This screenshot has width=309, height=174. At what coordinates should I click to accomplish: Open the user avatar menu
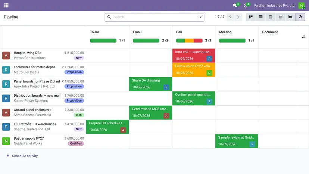tap(302, 6)
